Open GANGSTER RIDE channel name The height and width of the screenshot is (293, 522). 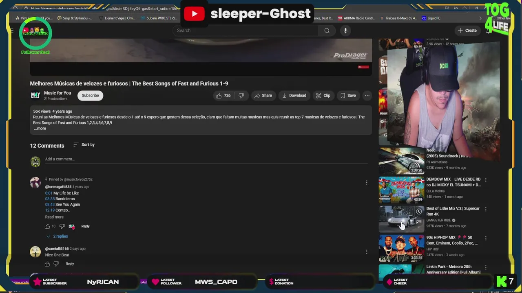(438, 221)
